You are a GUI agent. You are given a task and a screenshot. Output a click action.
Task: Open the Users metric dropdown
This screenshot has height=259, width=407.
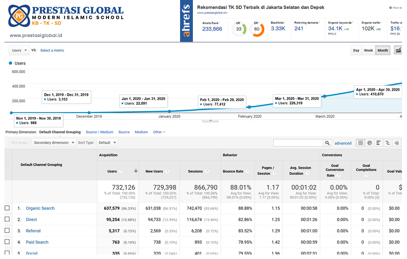point(19,50)
